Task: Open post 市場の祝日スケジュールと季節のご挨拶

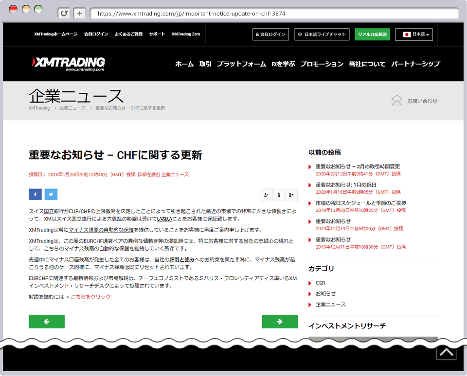Action: tap(361, 203)
